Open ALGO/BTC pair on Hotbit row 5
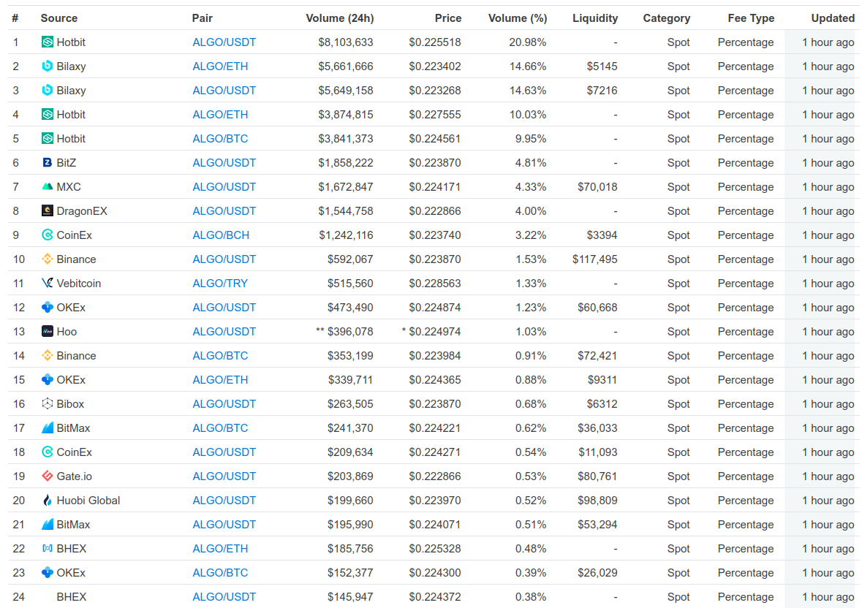The image size is (862, 608). point(220,139)
